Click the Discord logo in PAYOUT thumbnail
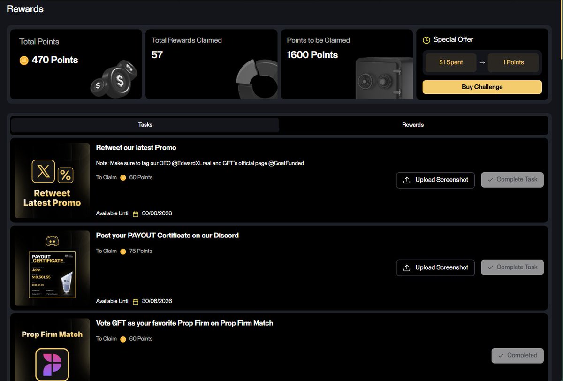 pyautogui.click(x=52, y=241)
